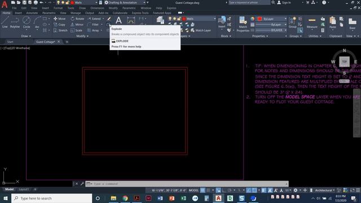Open the Insert ribbon tab
361x203 pixels.
pos(18,13)
